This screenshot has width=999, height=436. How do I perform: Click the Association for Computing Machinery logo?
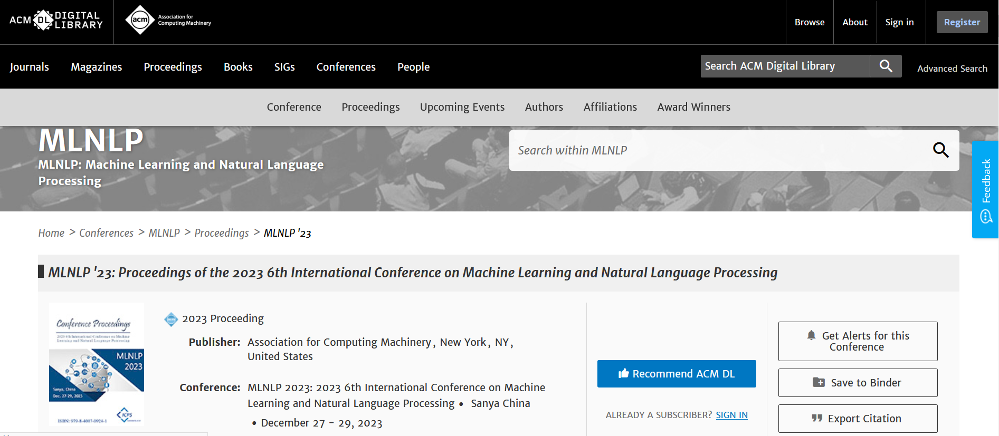tap(168, 21)
